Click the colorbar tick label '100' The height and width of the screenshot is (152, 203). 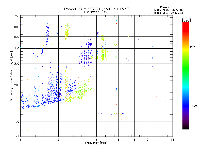(x=192, y=47)
